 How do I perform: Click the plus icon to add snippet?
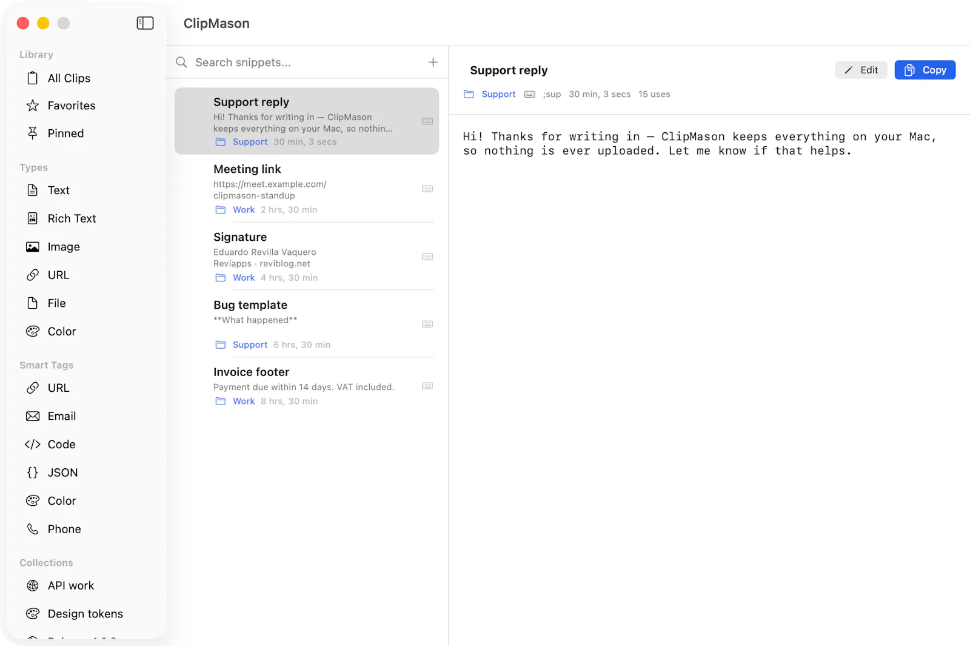pyautogui.click(x=433, y=62)
